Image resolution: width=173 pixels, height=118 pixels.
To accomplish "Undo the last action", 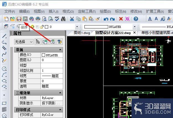I will click(106, 19).
